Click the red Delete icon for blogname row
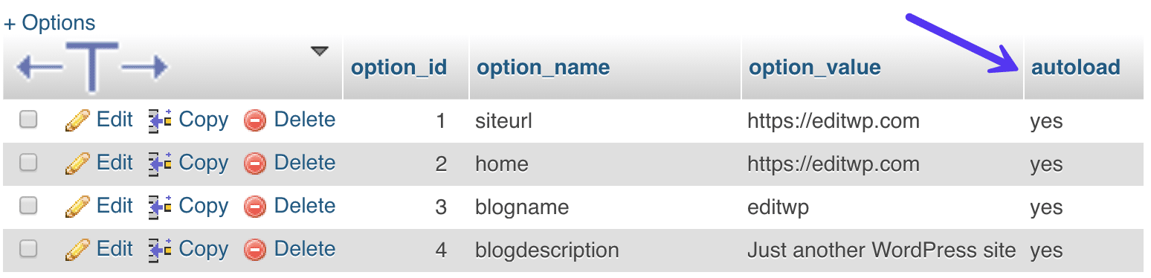This screenshot has width=1151, height=278. 255,207
